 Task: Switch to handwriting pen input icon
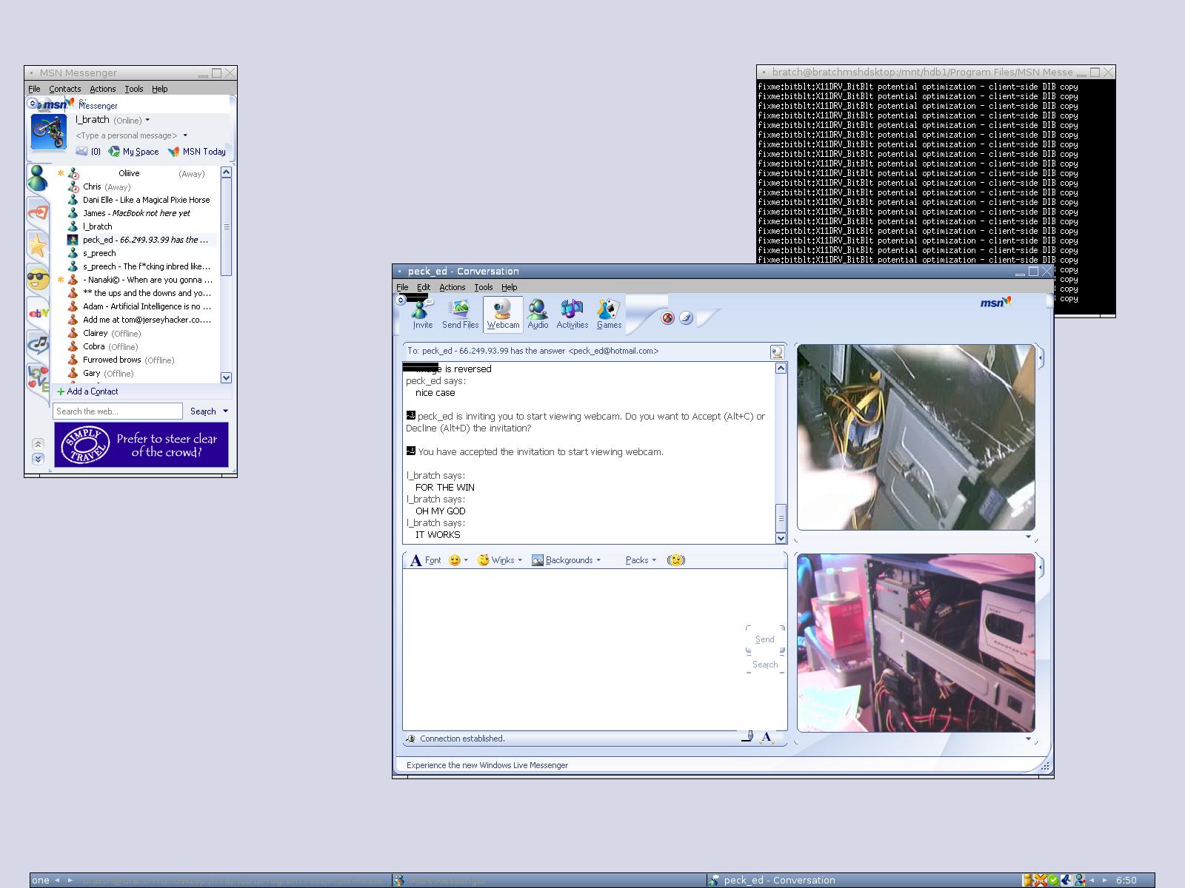tap(747, 737)
